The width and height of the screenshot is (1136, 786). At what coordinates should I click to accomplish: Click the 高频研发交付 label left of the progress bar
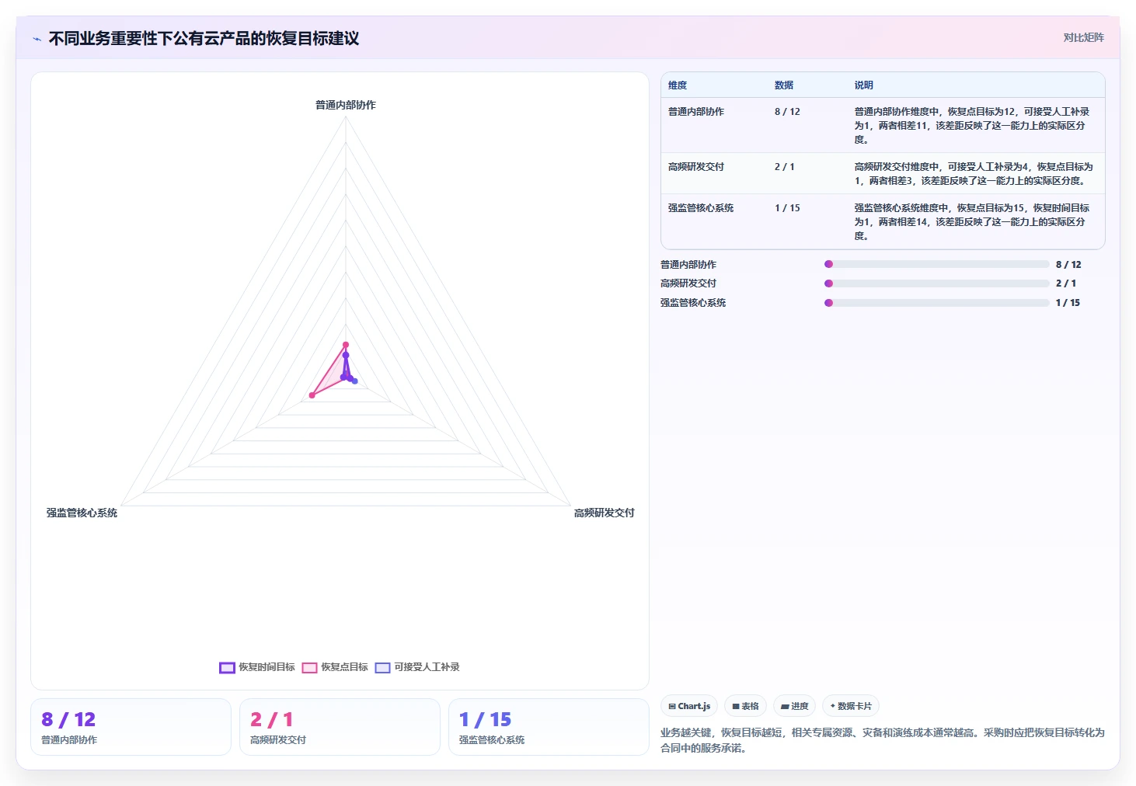688,283
